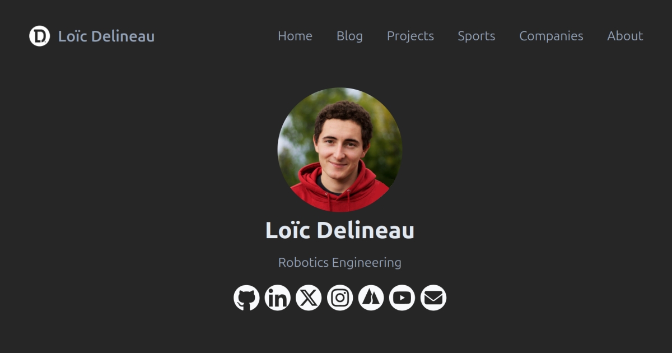Click the mountain peaks social icon
The height and width of the screenshot is (353, 672).
click(371, 298)
